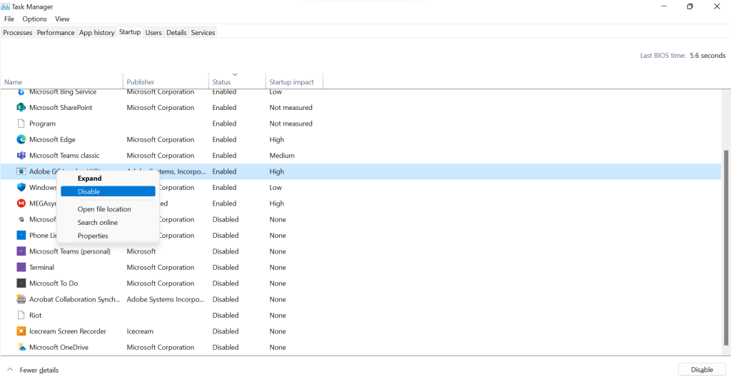Click Adobe Systems Incorpo... publisher of Acrobat row
Screen dimensions: 731x382
166,299
